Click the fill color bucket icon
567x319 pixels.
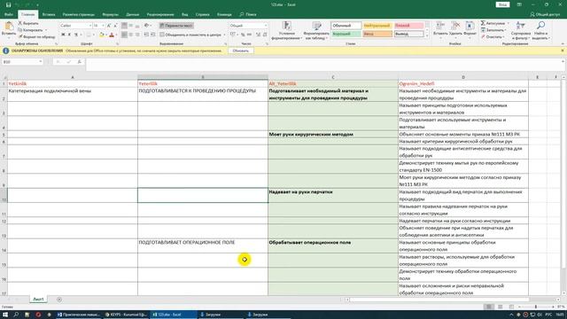(x=102, y=35)
